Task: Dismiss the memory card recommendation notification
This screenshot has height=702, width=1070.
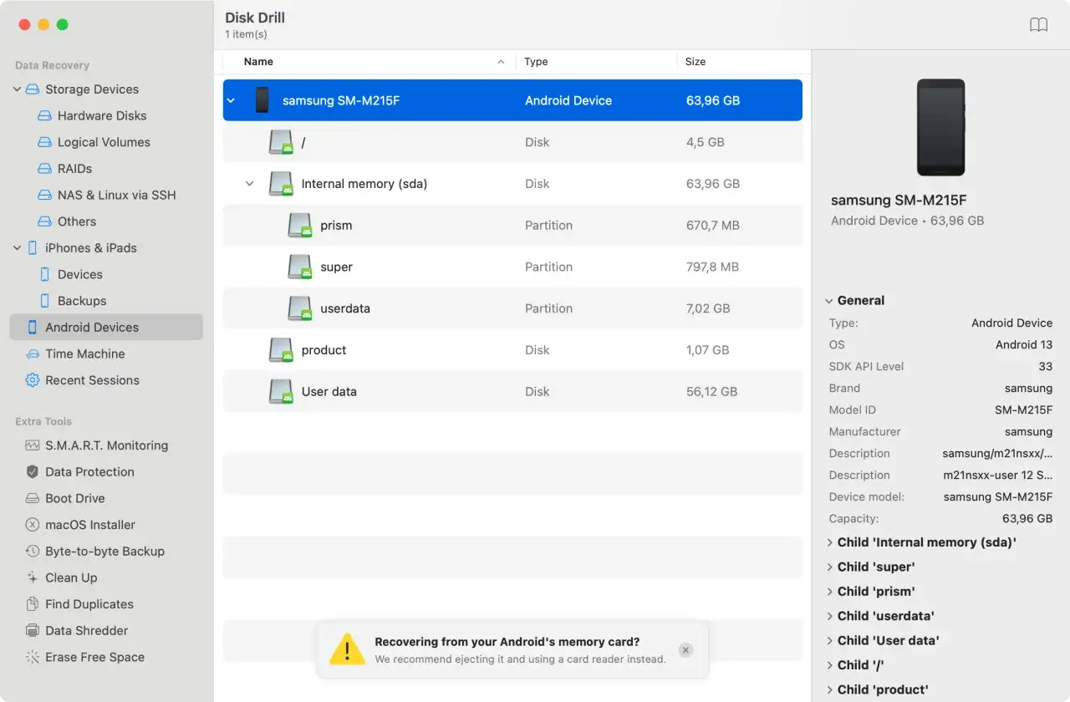Action: tap(685, 650)
